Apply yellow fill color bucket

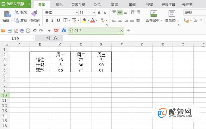point(84,20)
